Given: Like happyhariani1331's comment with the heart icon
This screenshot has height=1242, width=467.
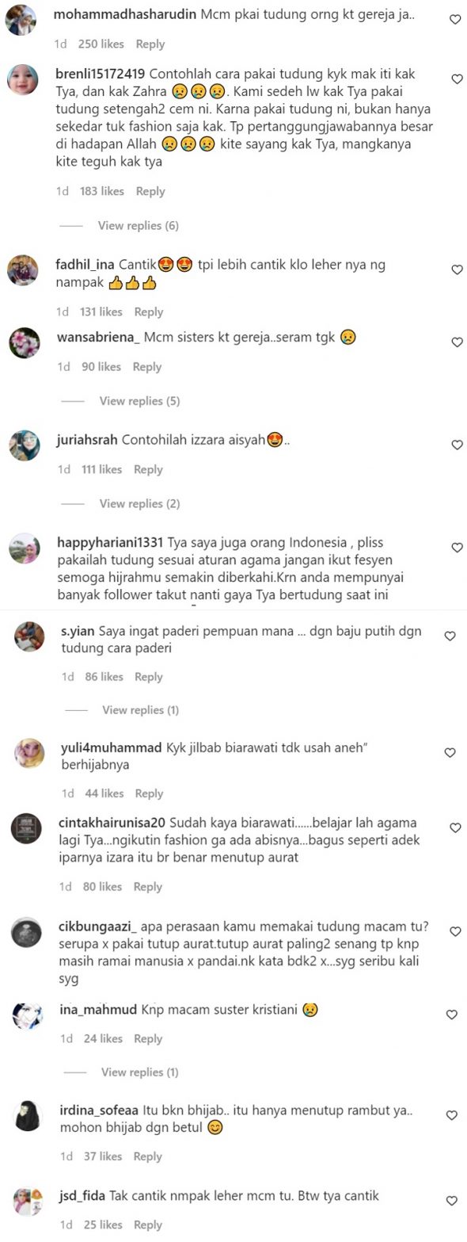Looking at the screenshot, I should pos(457,548).
